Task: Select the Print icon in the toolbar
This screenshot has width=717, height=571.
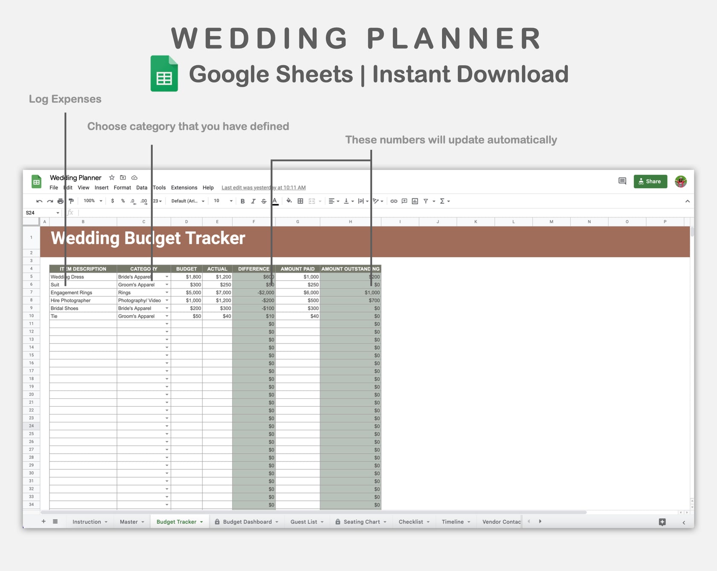Action: [59, 201]
